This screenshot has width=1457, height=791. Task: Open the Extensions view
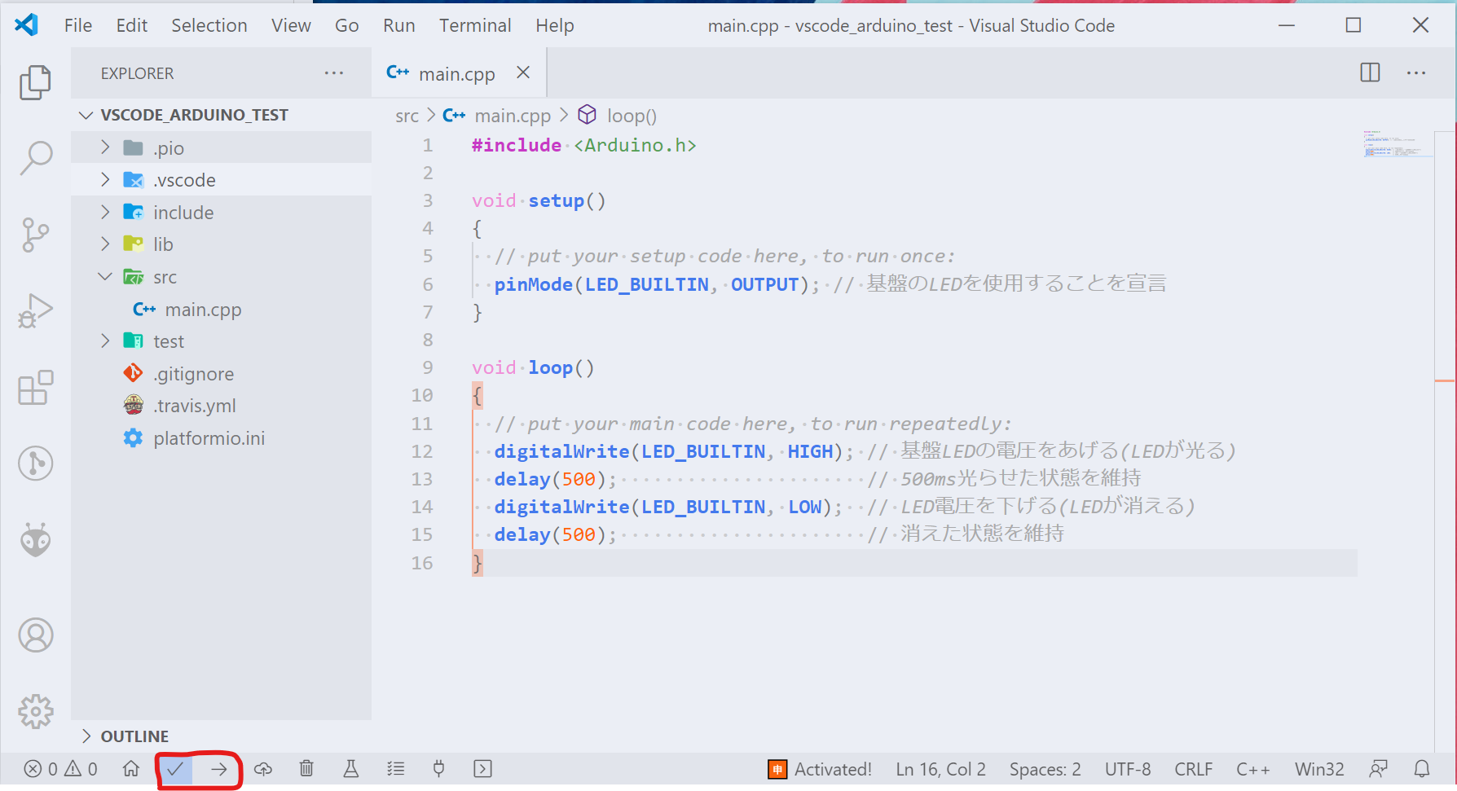click(x=35, y=387)
